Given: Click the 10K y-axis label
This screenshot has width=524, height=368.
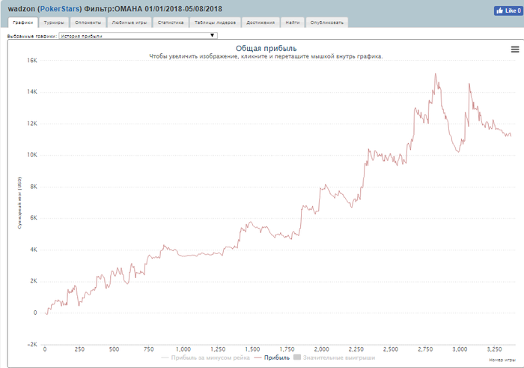Looking at the screenshot, I should [32, 155].
